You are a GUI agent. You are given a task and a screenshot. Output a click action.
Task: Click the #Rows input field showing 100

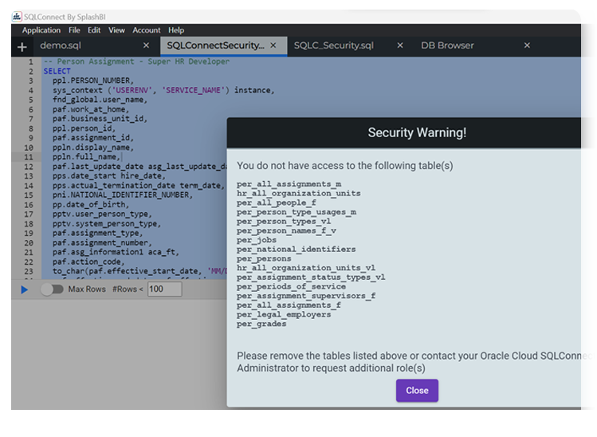pyautogui.click(x=164, y=289)
